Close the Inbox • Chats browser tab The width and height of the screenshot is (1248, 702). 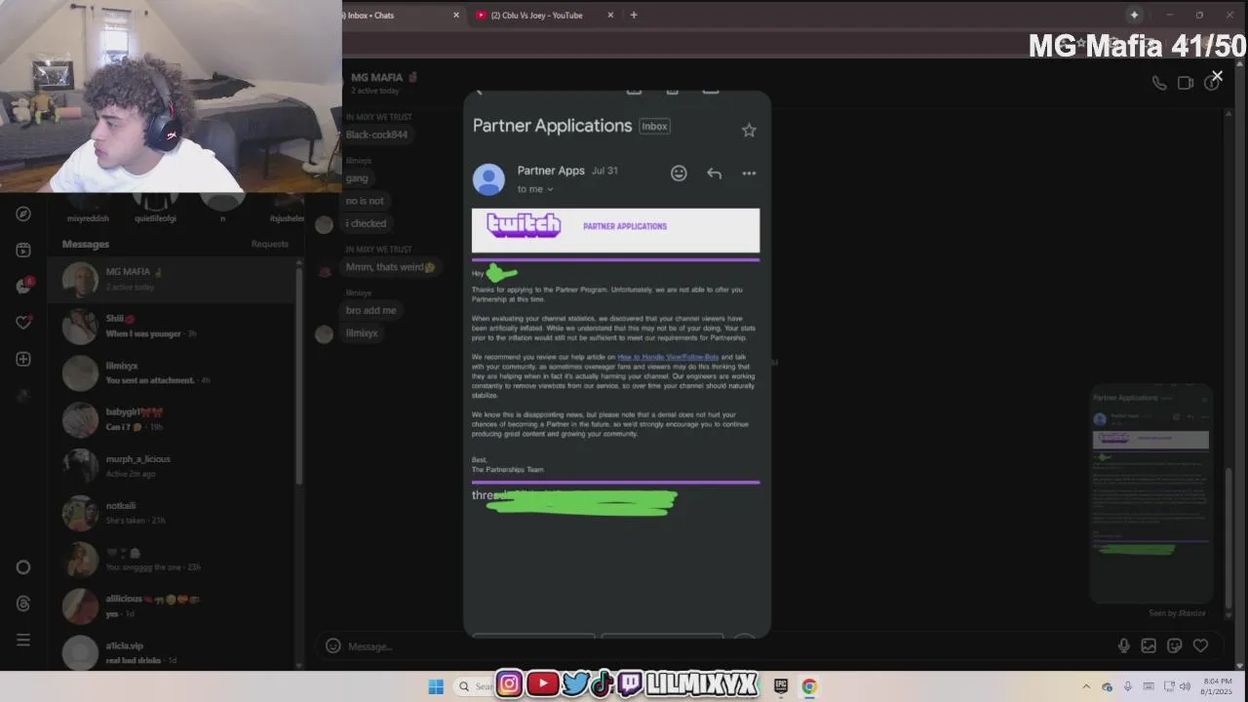coord(455,15)
